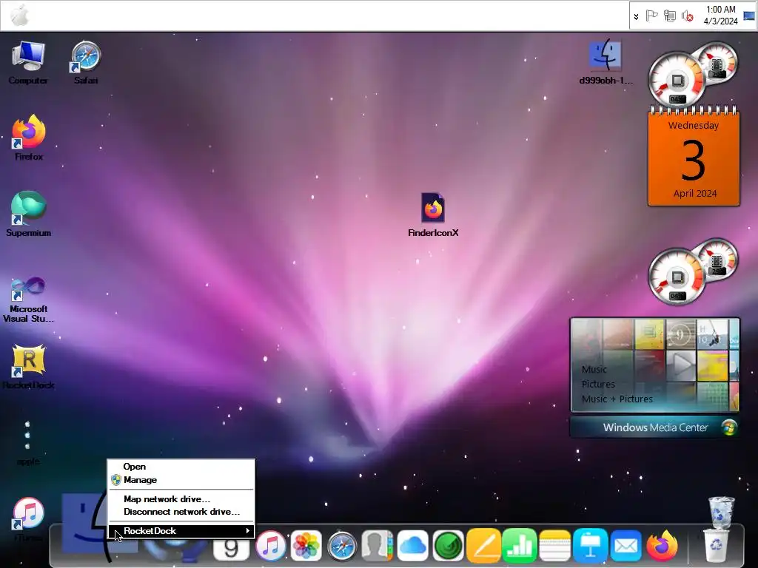
Task: Open the Numbers chart icon in the dock
Action: click(x=519, y=546)
